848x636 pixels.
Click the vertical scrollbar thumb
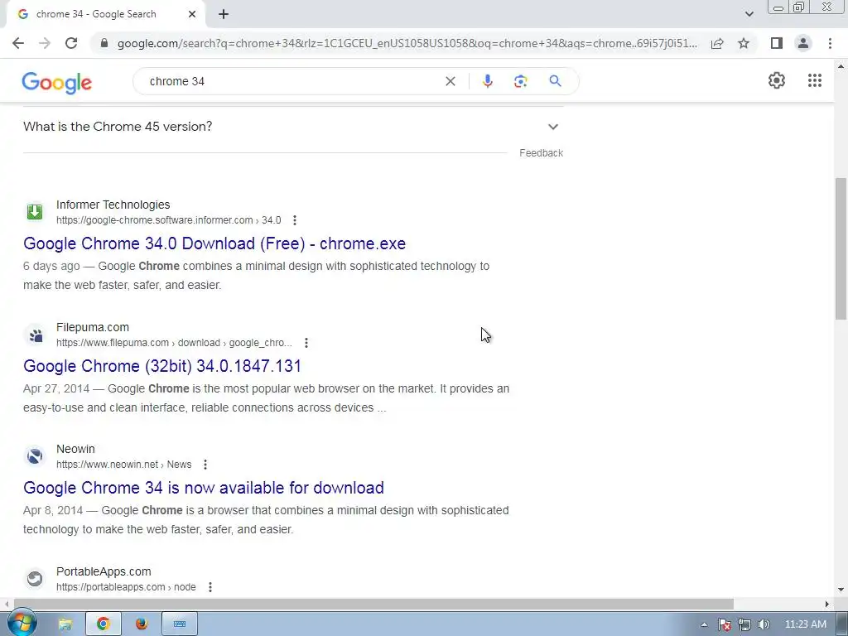(841, 248)
